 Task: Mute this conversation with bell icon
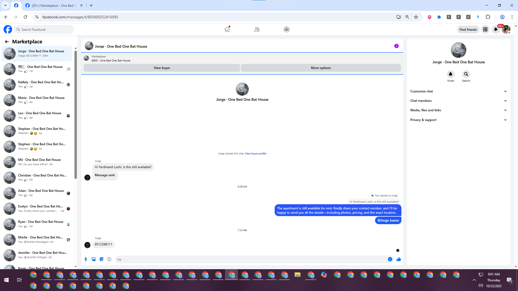[x=451, y=74]
